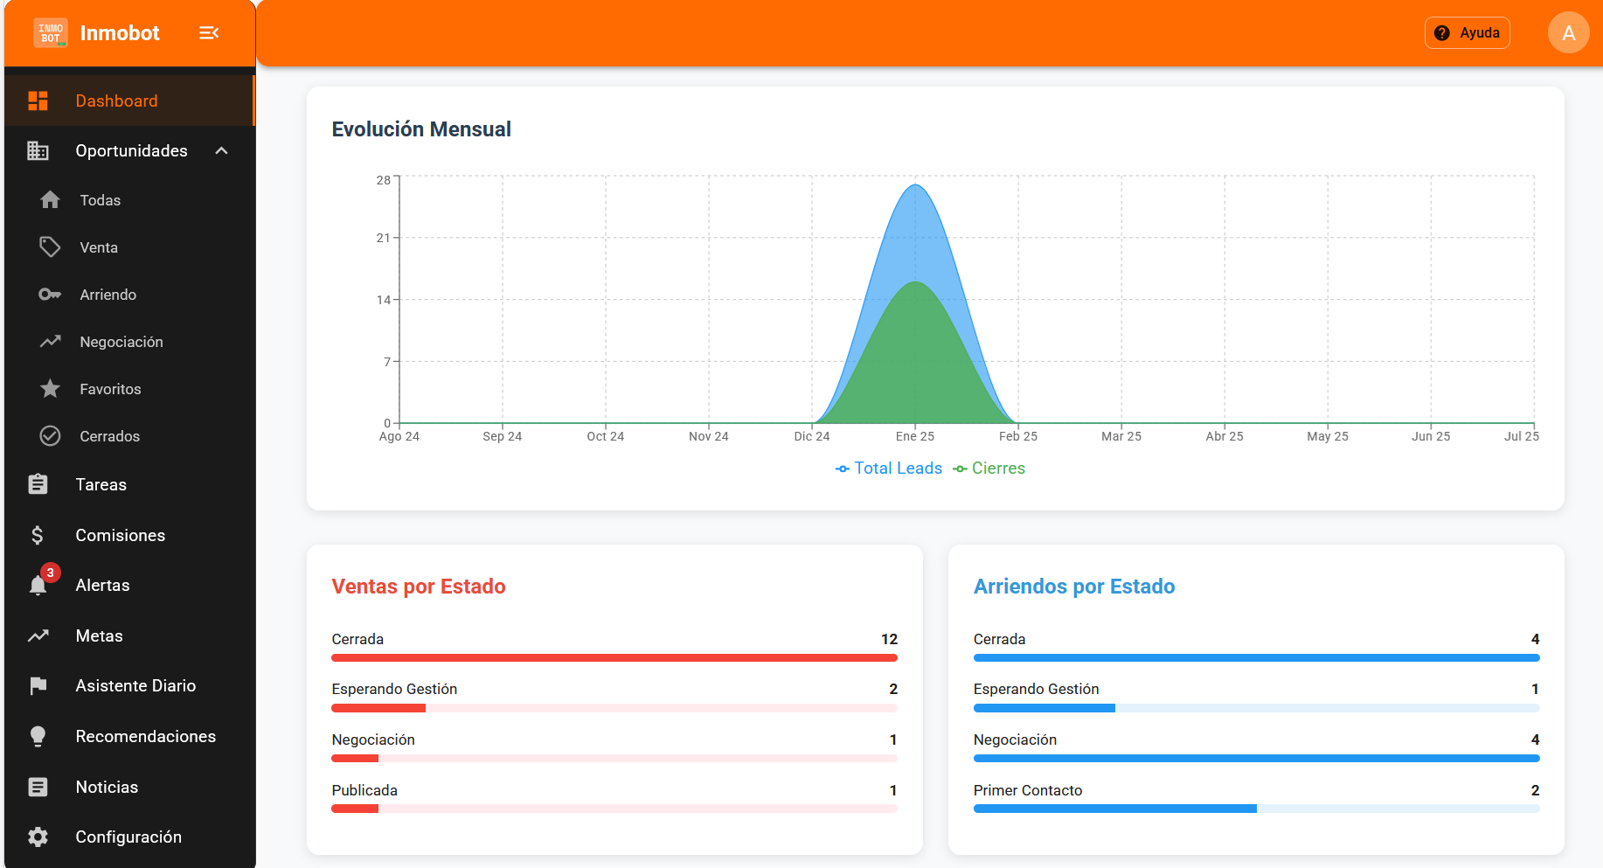Image resolution: width=1603 pixels, height=868 pixels.
Task: Click the Arriendos por Estado heading
Action: (x=1074, y=587)
